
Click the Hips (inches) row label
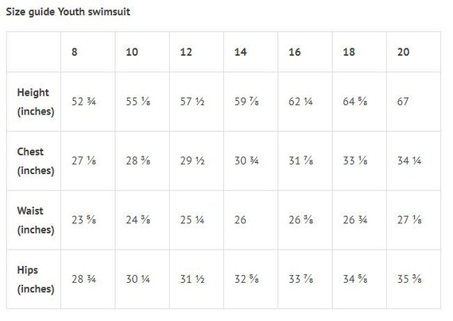(x=36, y=280)
